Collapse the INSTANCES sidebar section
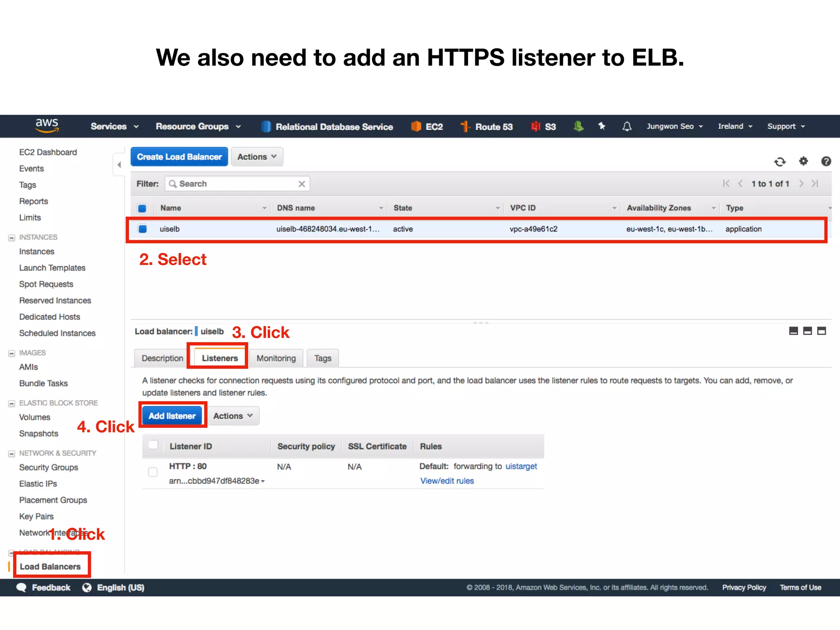 click(x=11, y=237)
